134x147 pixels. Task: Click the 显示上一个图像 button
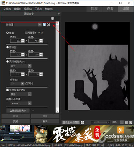point(71,122)
